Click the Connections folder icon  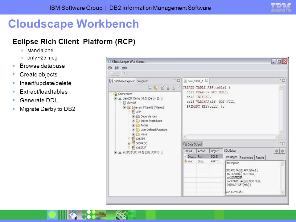115,94
